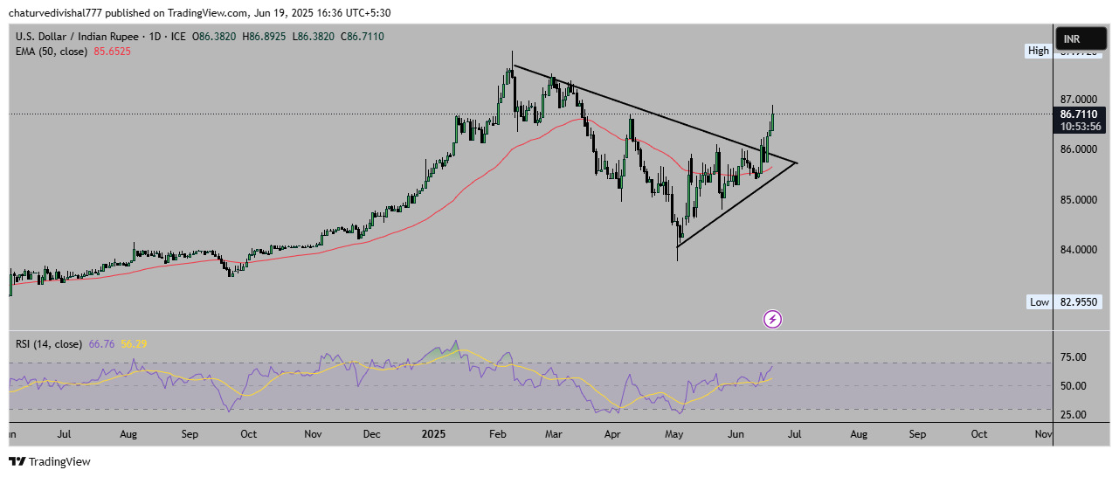This screenshot has width=1119, height=477.
Task: Click the 10:53:56 bar countdown timer
Action: [x=1080, y=127]
